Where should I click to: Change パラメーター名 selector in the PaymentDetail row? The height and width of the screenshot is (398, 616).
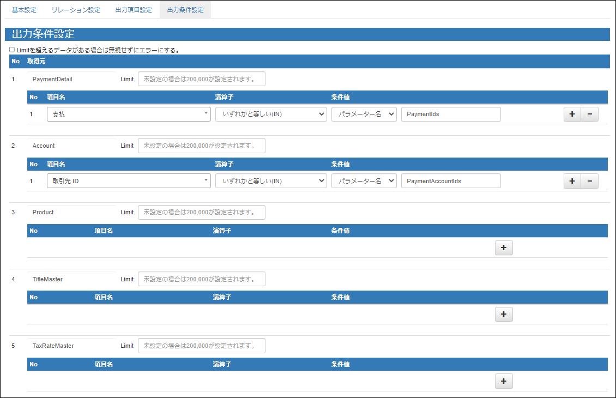point(364,114)
